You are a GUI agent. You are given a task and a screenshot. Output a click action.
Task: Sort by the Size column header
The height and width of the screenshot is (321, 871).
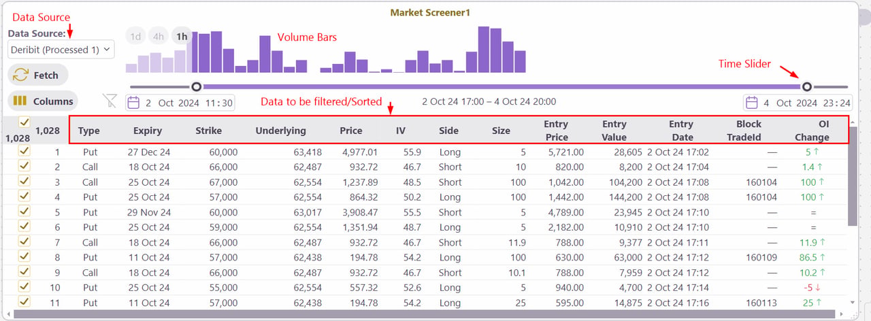(501, 131)
